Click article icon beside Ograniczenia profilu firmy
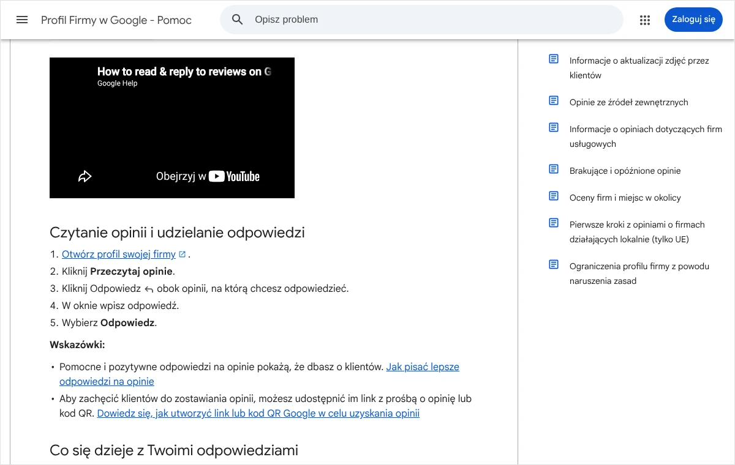 click(x=554, y=265)
